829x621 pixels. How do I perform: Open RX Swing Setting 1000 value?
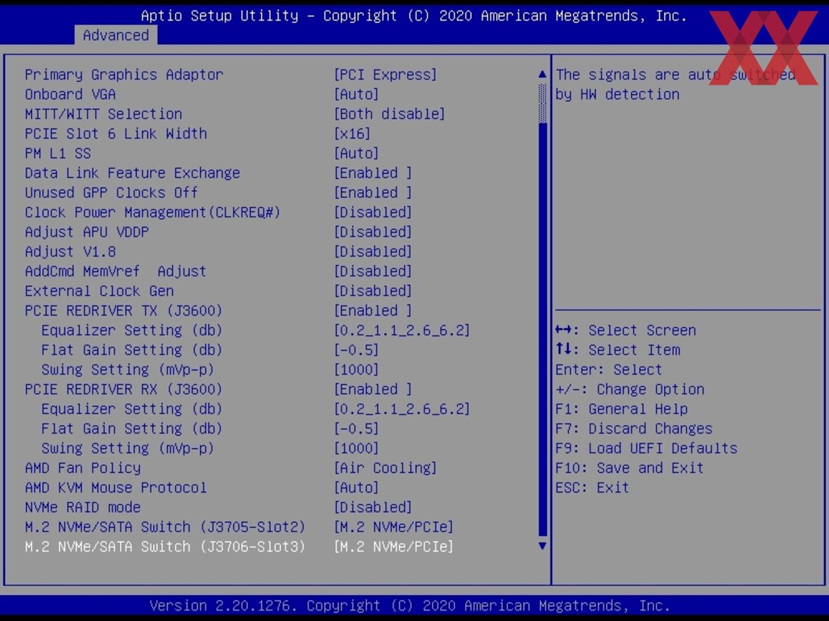click(356, 448)
